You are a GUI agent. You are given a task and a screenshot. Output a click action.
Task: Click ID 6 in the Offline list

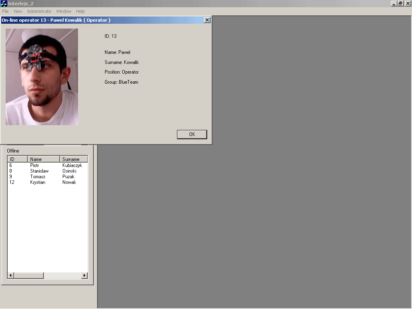coord(11,165)
